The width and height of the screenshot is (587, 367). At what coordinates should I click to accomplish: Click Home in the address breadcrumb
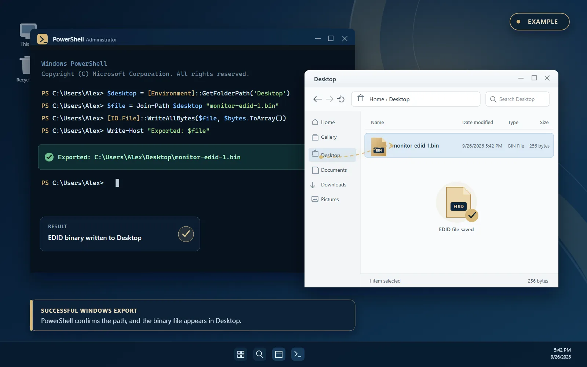(376, 99)
